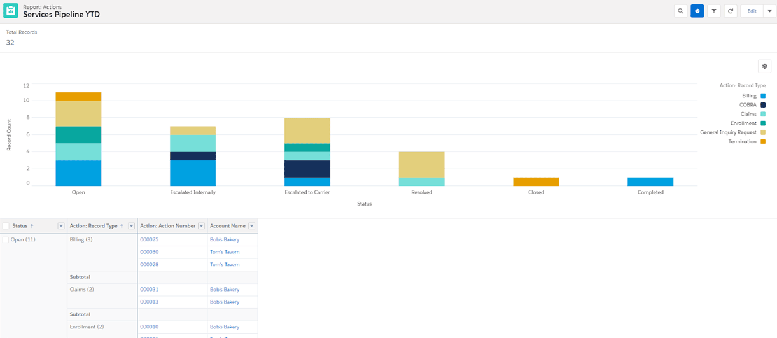This screenshot has height=338, width=777.
Task: Click the Escalated to Carrier axis label
Action: click(x=307, y=192)
